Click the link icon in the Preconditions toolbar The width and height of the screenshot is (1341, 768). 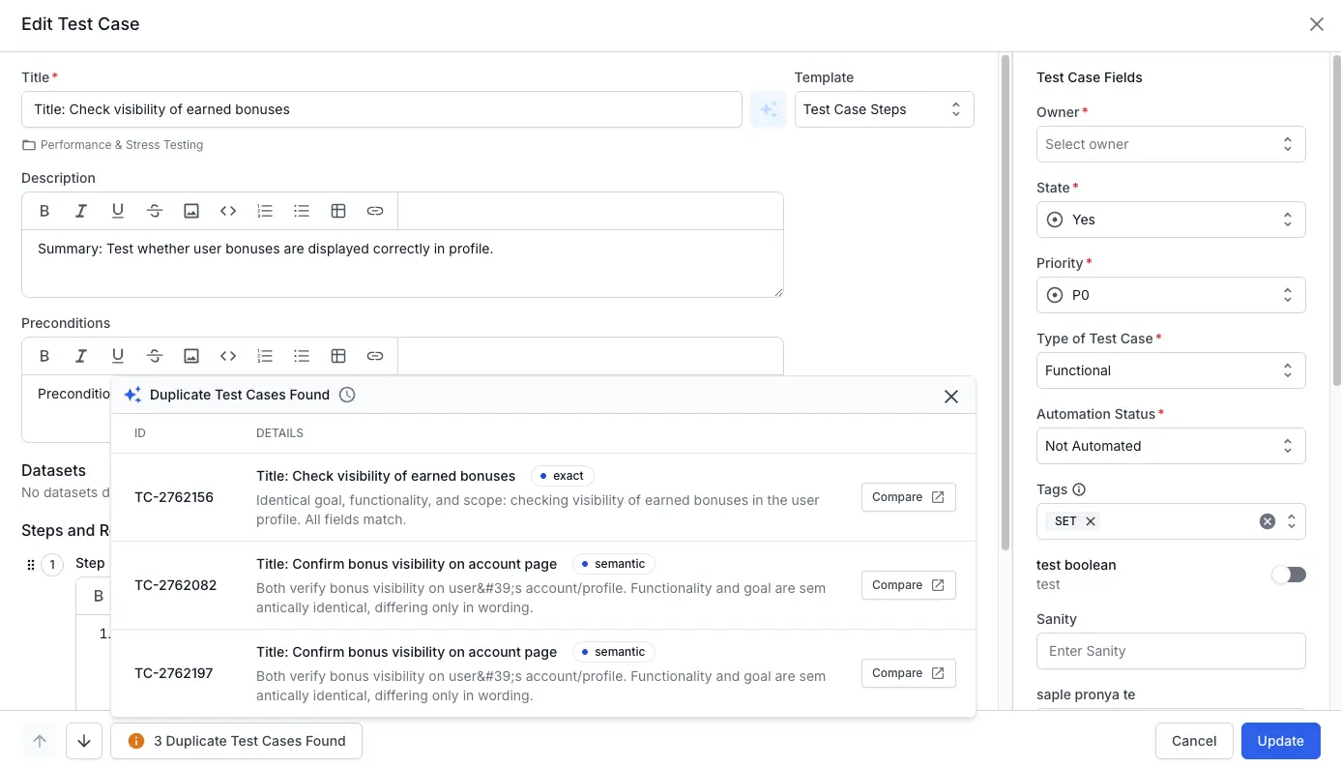[x=375, y=355]
